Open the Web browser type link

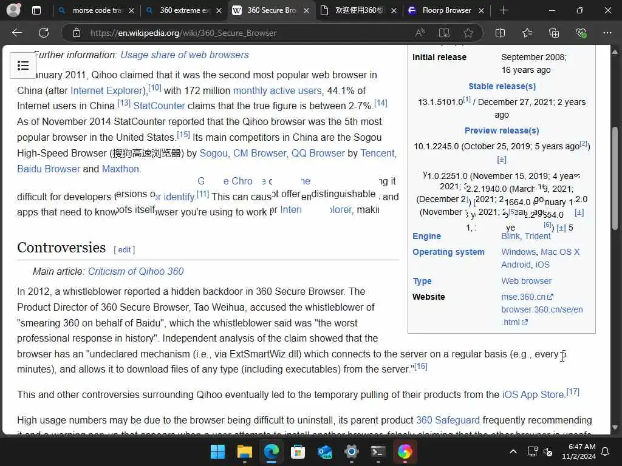[x=527, y=281]
